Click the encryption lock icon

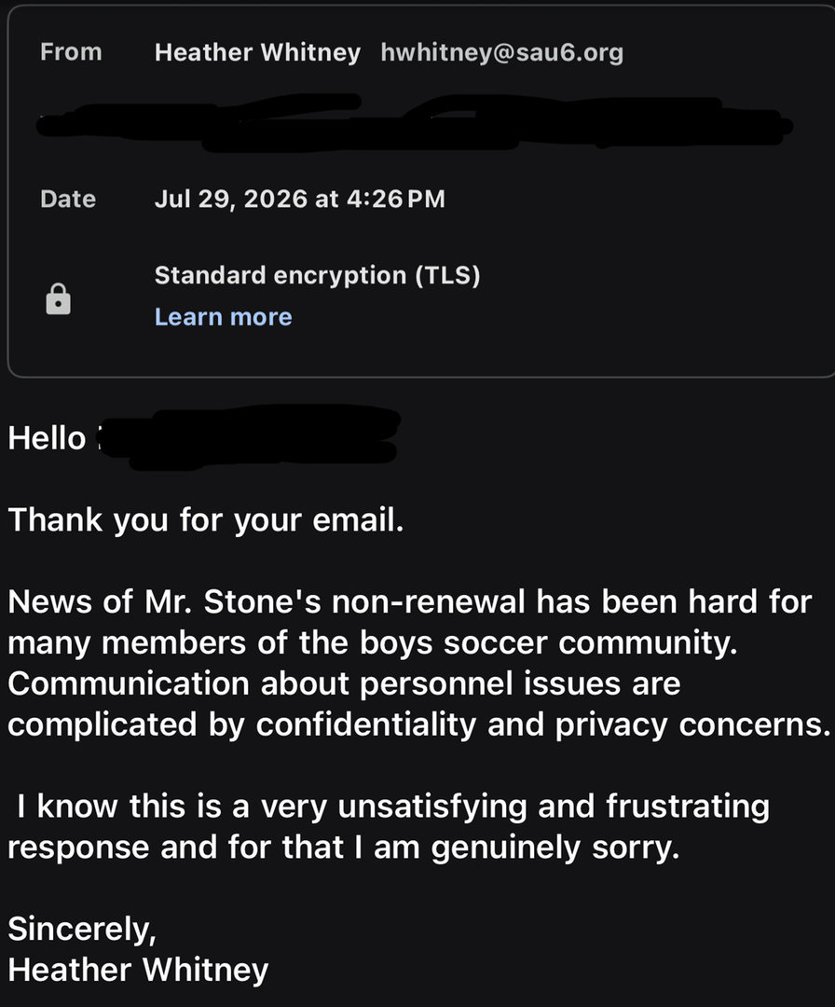point(59,298)
